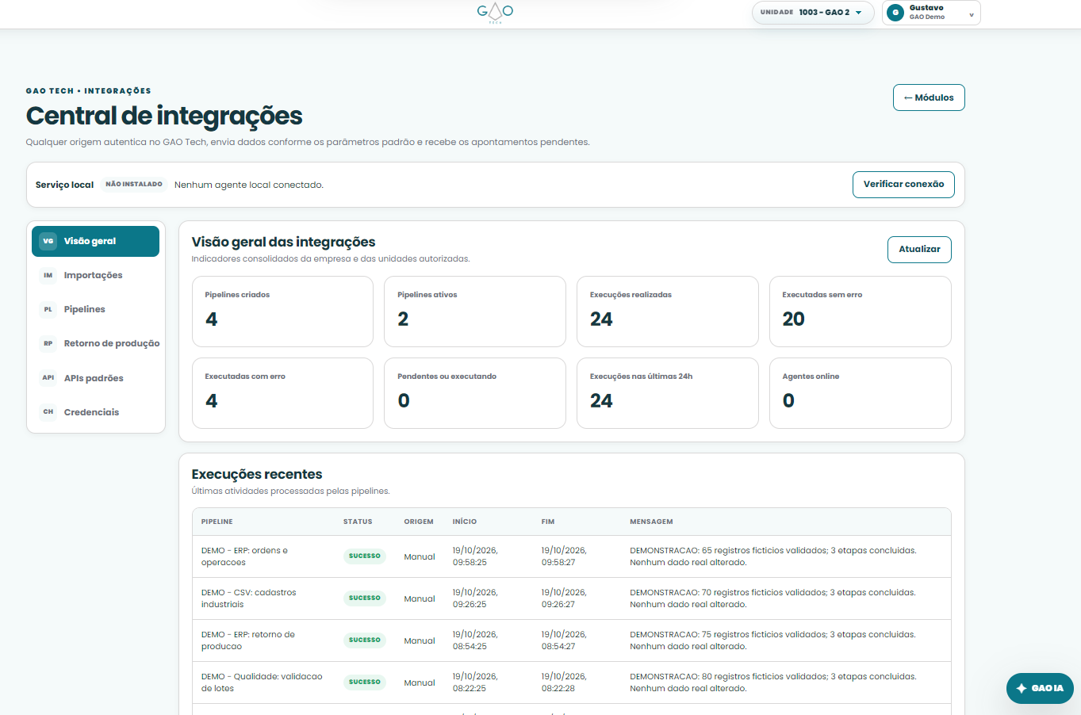Open the Credenciais section
Viewport: 1081px width, 715px height.
[95, 412]
